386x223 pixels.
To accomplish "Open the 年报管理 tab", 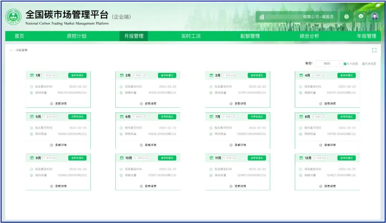I will (367, 36).
